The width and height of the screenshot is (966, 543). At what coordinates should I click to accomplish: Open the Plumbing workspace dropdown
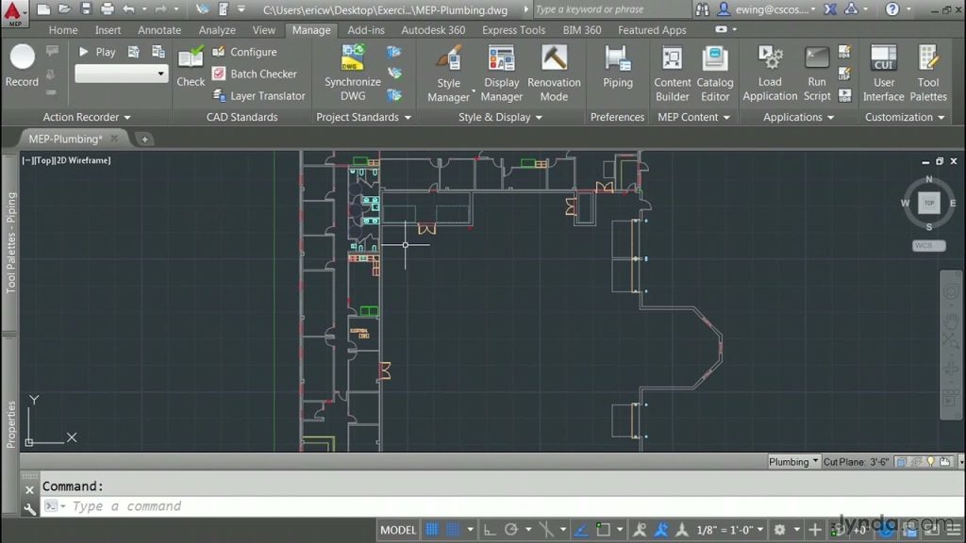[x=792, y=461]
